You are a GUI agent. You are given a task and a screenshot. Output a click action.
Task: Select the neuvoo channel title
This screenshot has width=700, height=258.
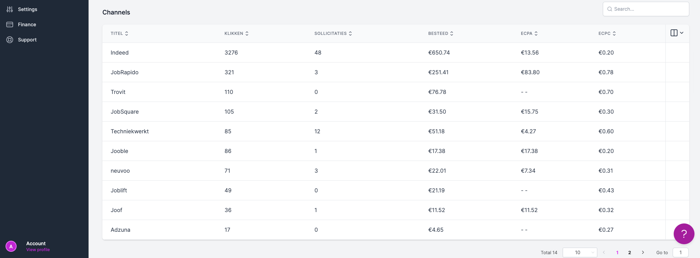(x=120, y=171)
